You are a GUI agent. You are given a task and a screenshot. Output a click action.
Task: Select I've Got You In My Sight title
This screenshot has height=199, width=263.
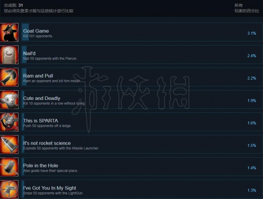pos(50,188)
